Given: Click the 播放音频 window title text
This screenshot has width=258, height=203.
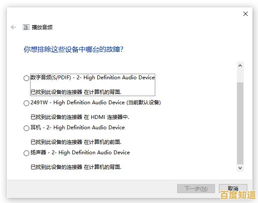Looking at the screenshot, I should coord(43,27).
